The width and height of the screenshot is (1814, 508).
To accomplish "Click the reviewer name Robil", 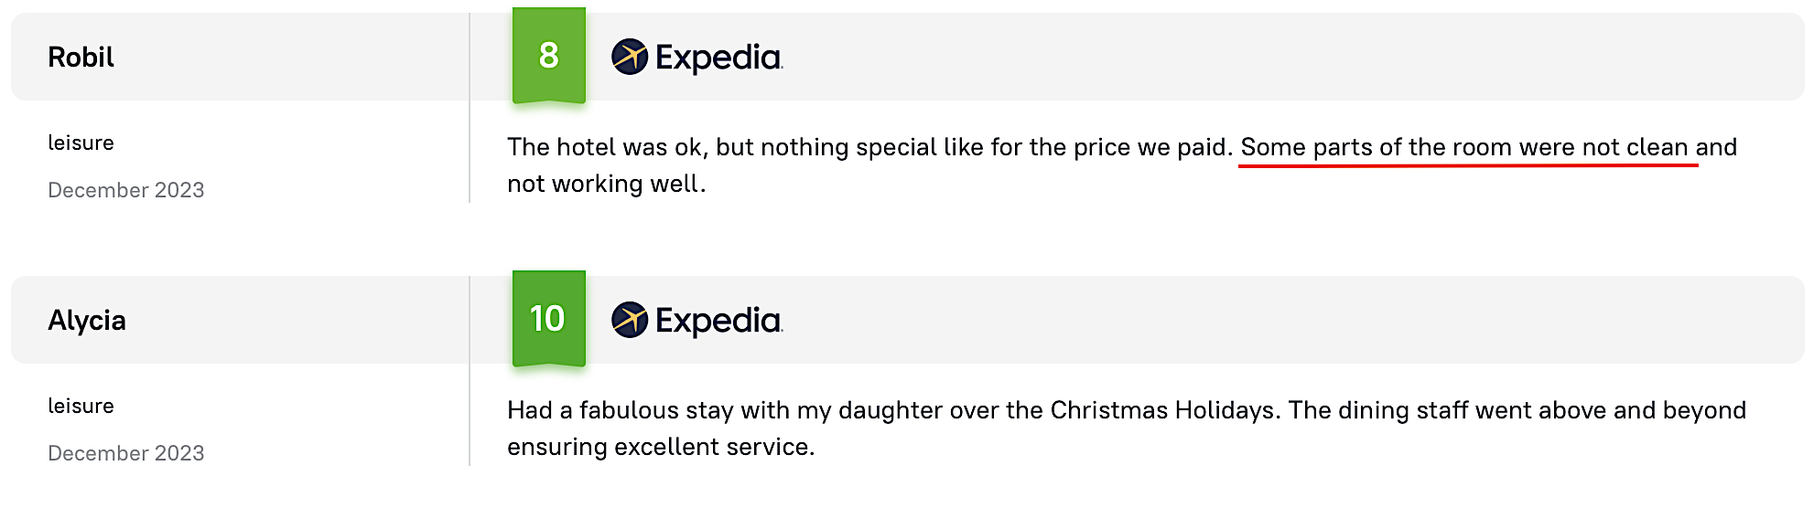I will 81,58.
